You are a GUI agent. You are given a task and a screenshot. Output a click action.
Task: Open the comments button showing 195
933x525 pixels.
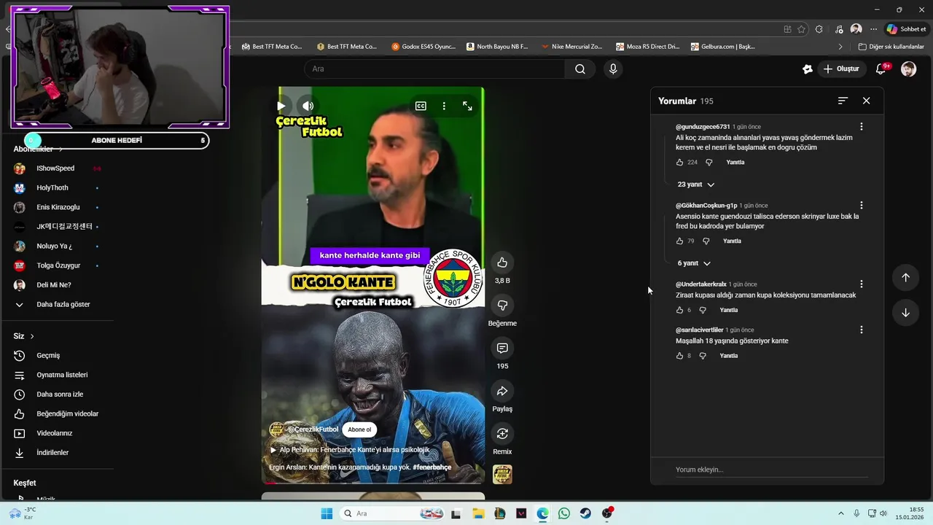pos(502,348)
